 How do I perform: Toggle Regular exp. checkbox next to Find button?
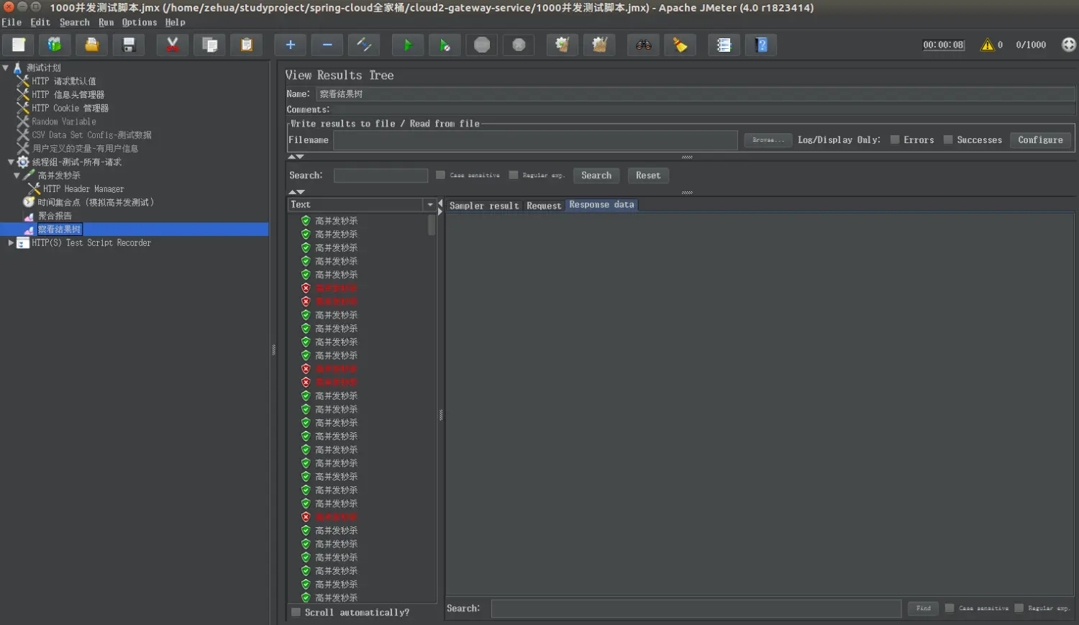[x=1019, y=608]
